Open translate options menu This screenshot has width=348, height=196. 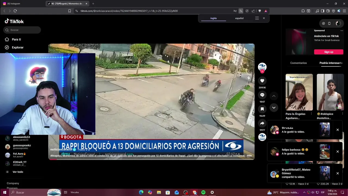point(257,18)
